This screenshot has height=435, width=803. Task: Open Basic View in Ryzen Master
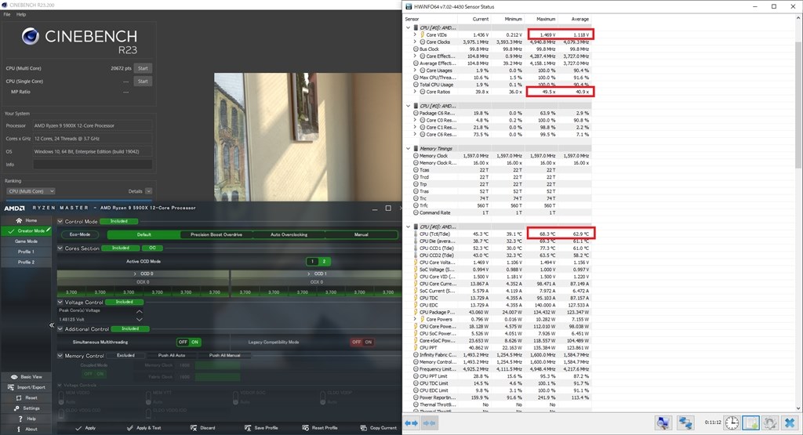pyautogui.click(x=26, y=377)
